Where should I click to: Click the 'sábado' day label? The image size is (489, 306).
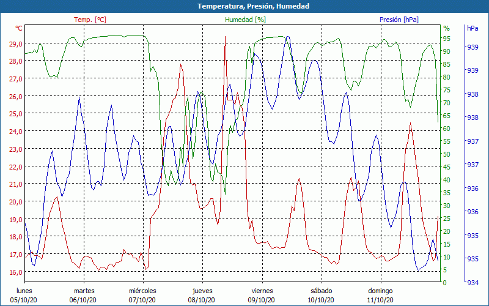click(322, 291)
